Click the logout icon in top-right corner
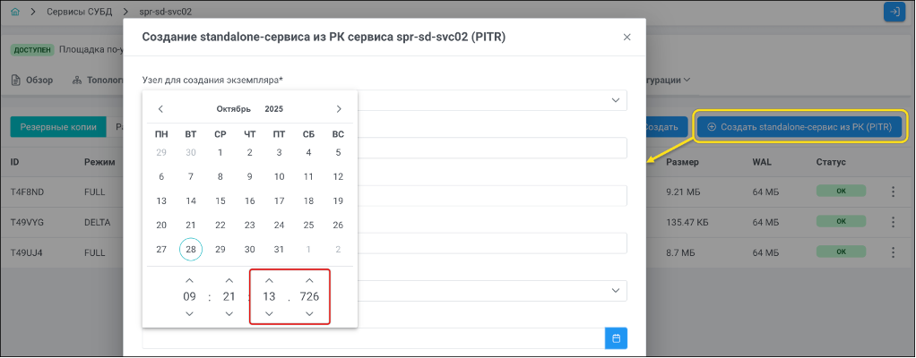 click(x=894, y=12)
